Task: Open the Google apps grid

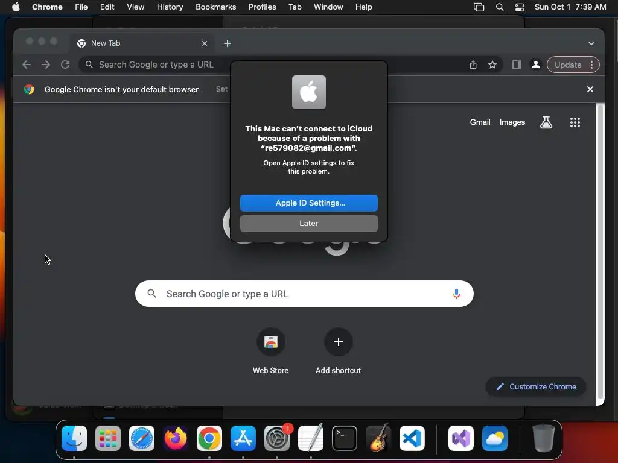Action: tap(575, 122)
